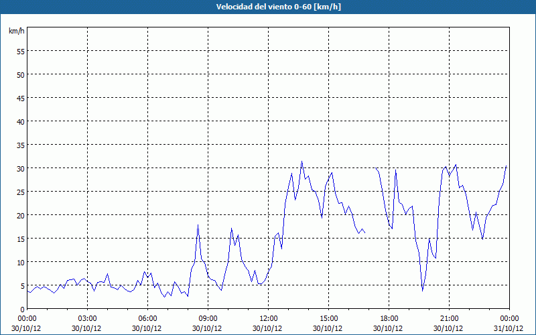This screenshot has height=335, width=536.
Task: Click the 30 value on y-axis
Action: coord(21,168)
